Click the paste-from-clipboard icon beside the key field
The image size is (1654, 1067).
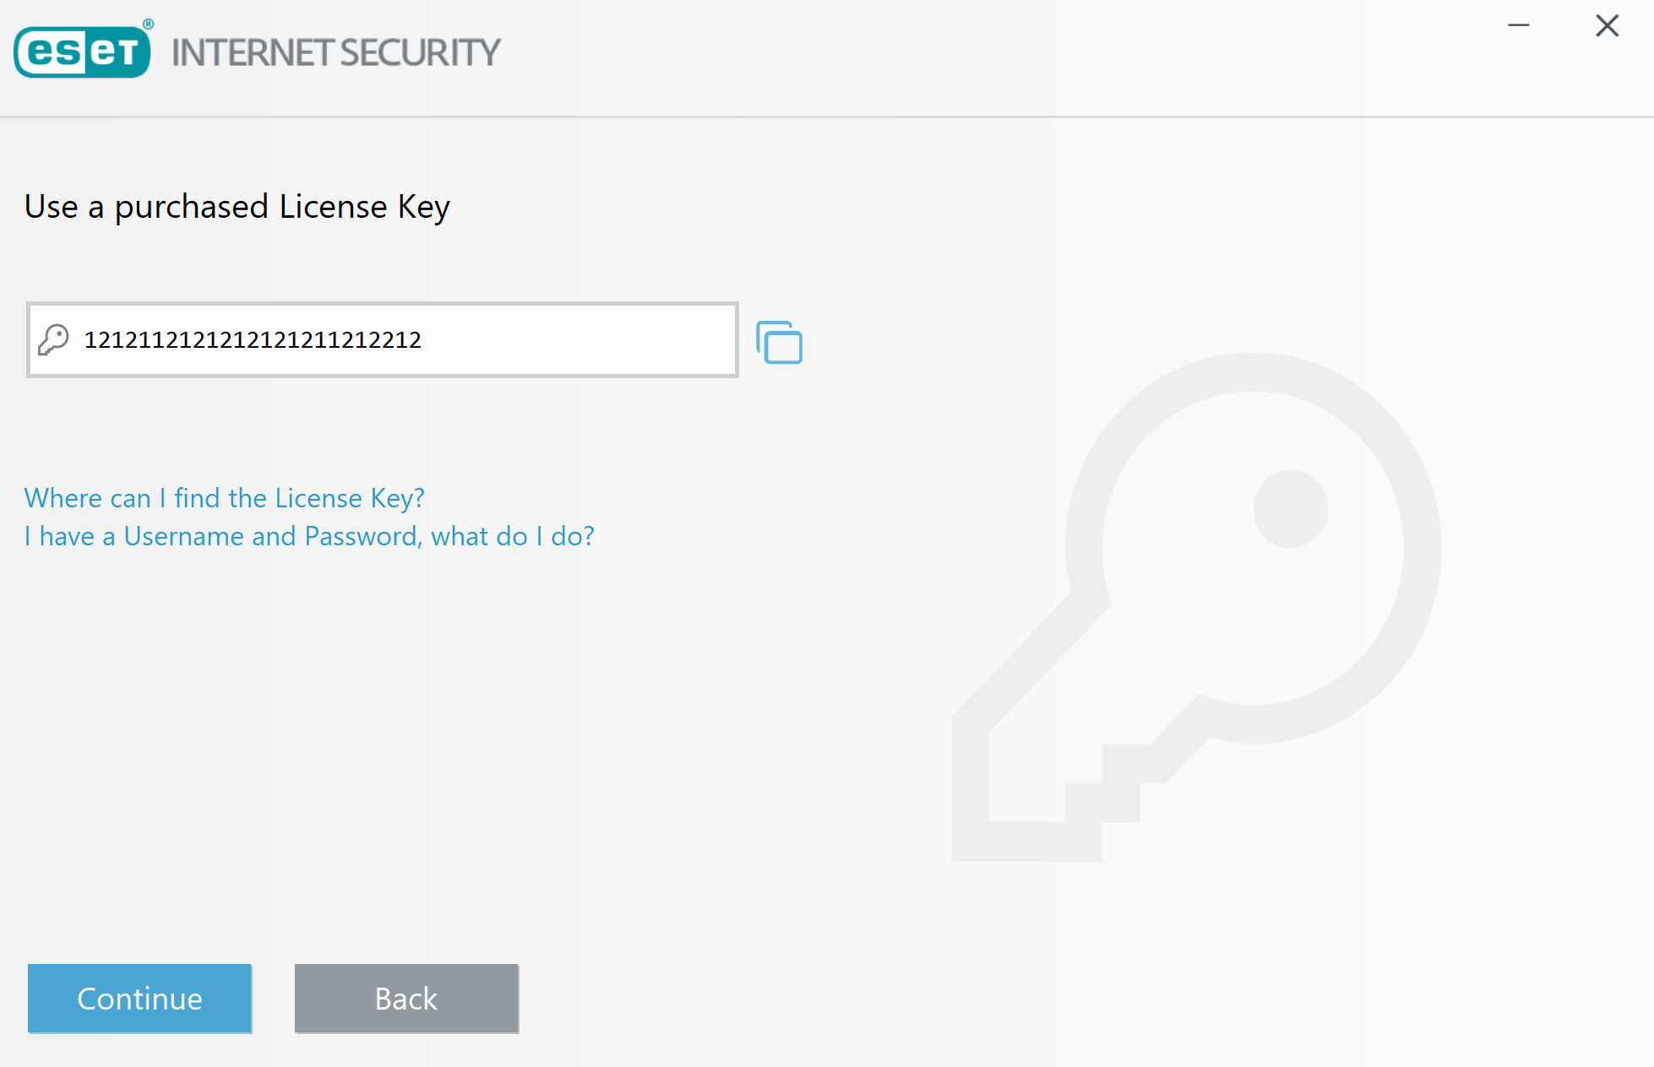coord(779,342)
